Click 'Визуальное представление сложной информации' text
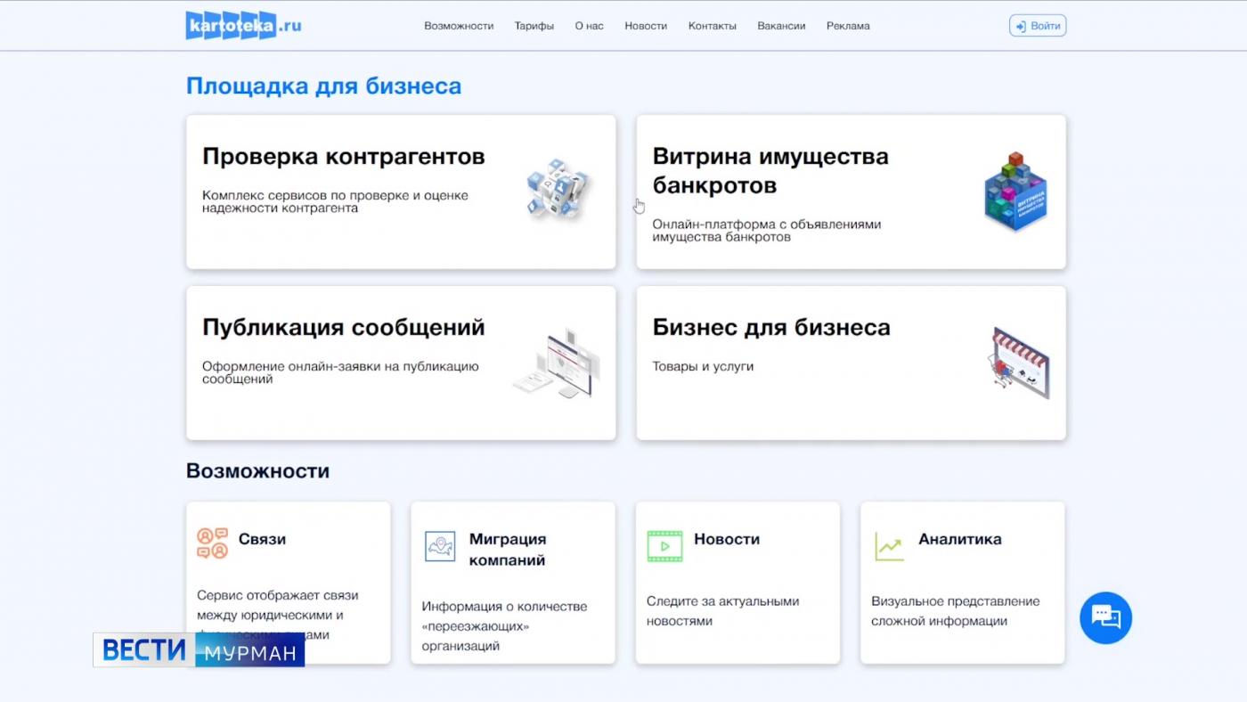1247x702 pixels. [956, 611]
